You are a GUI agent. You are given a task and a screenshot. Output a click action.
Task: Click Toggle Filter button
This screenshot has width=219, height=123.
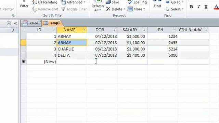click(x=74, y=9)
